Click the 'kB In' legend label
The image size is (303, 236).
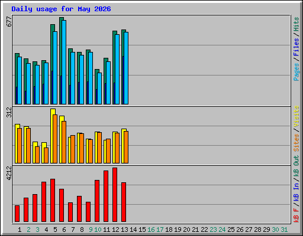coord(296,192)
